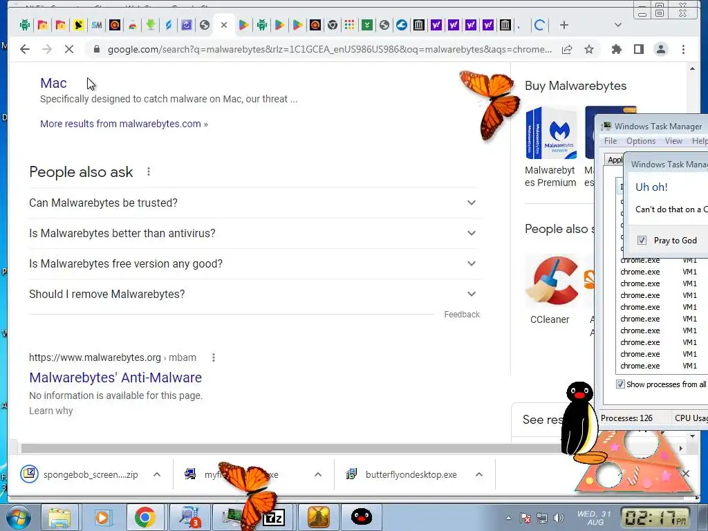Show hidden system tray icons
This screenshot has height=531, width=708.
tap(508, 519)
